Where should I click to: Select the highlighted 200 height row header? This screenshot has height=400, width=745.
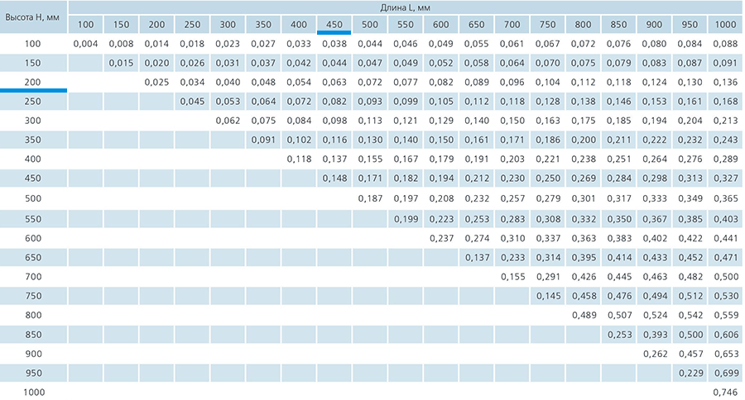[33, 82]
